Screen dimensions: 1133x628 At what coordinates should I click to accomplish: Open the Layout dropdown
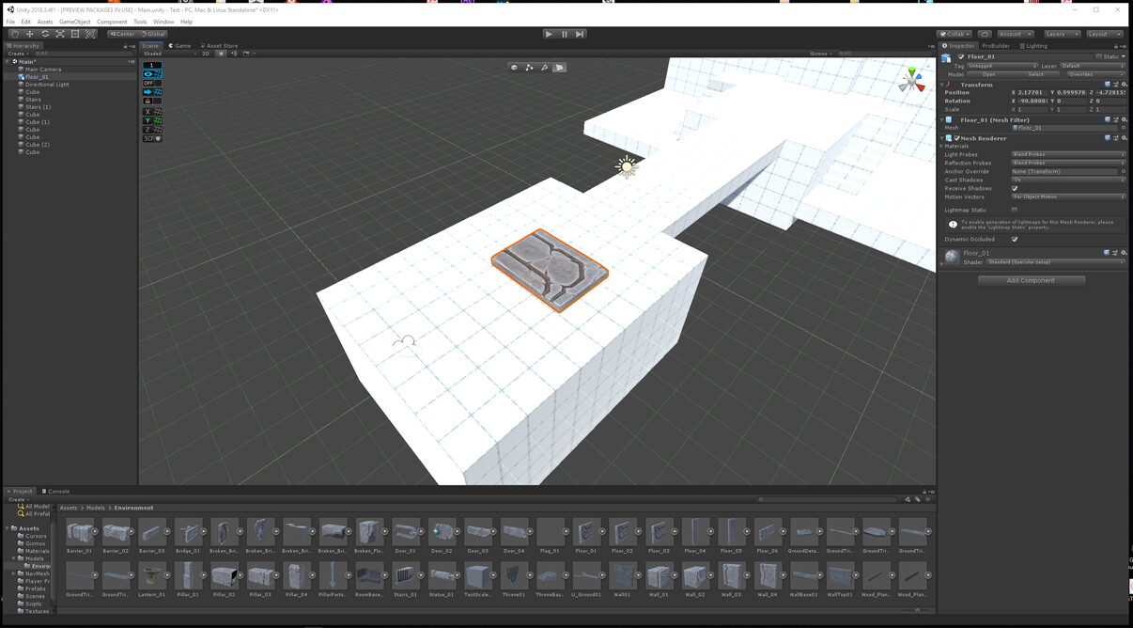pyautogui.click(x=1103, y=34)
